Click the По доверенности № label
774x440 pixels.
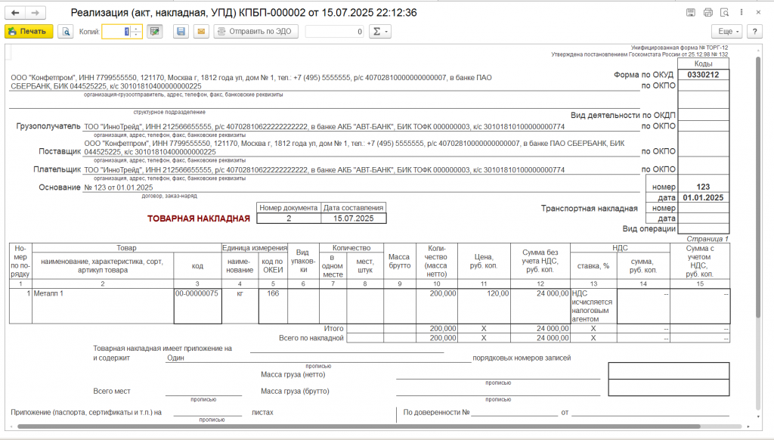click(436, 412)
